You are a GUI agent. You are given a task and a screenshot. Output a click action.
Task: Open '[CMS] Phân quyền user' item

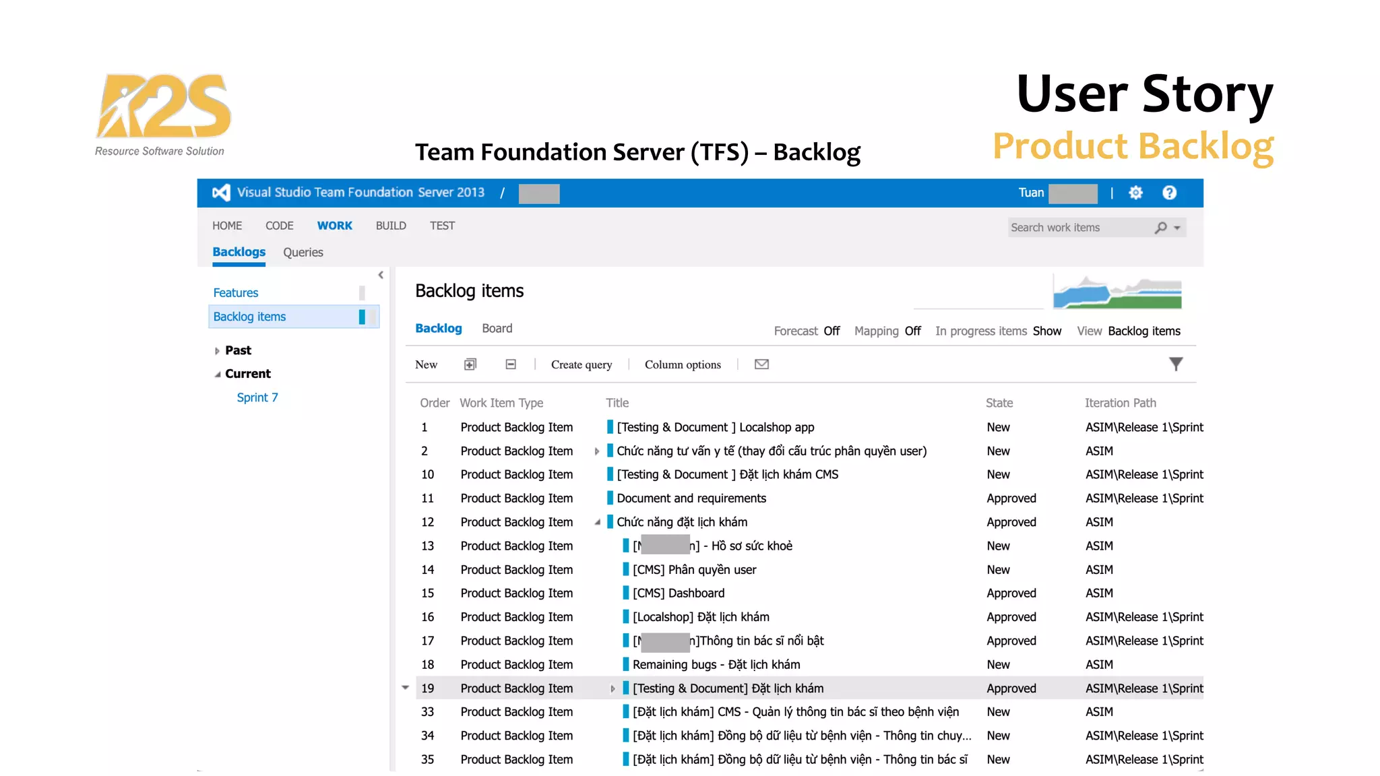point(694,569)
